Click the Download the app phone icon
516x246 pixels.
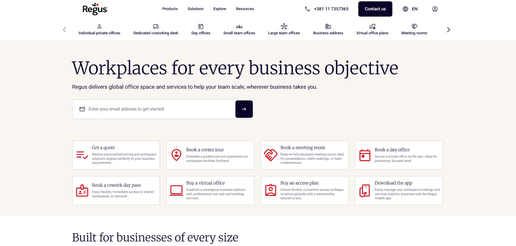coord(365,191)
